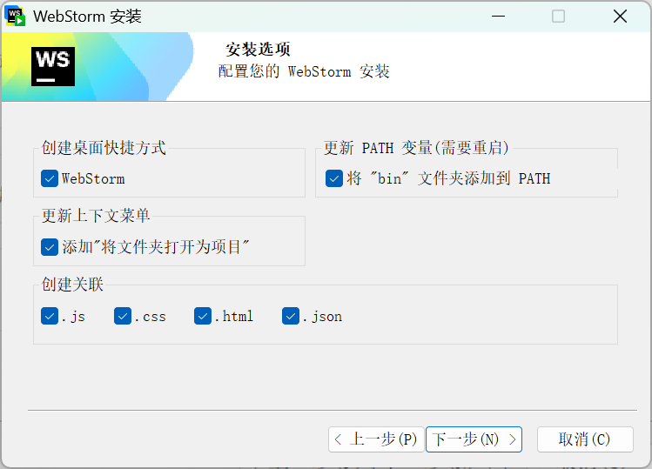The height and width of the screenshot is (469, 652).
Task: Click the 创建关联 group label
Action: pos(72,285)
